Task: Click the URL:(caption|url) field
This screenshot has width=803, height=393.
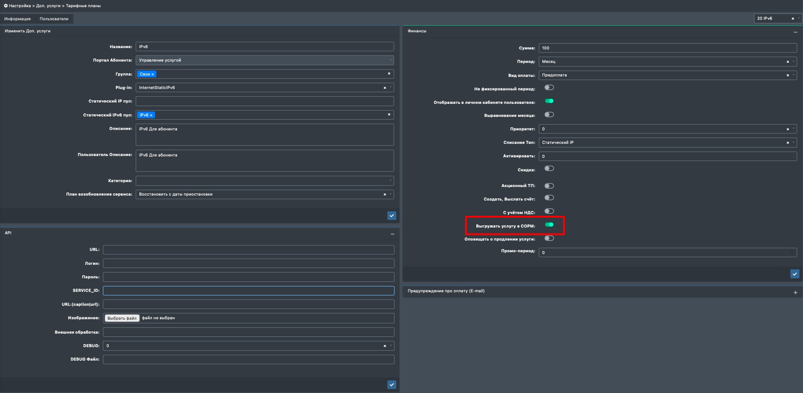Action: (x=248, y=304)
